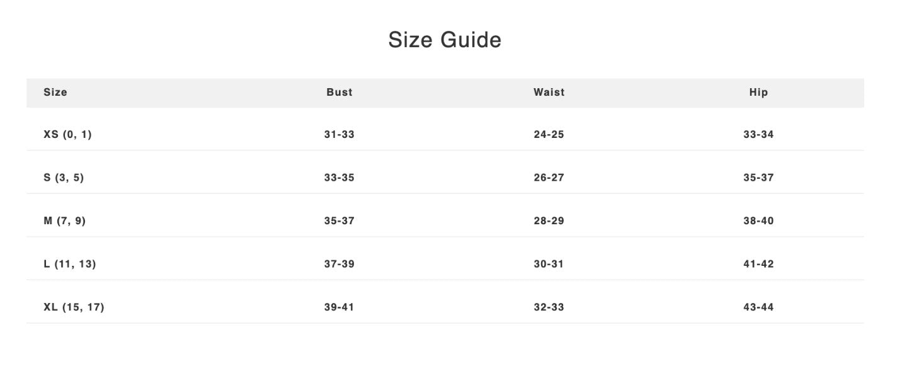Select the L hip measurement 41-42

point(758,264)
